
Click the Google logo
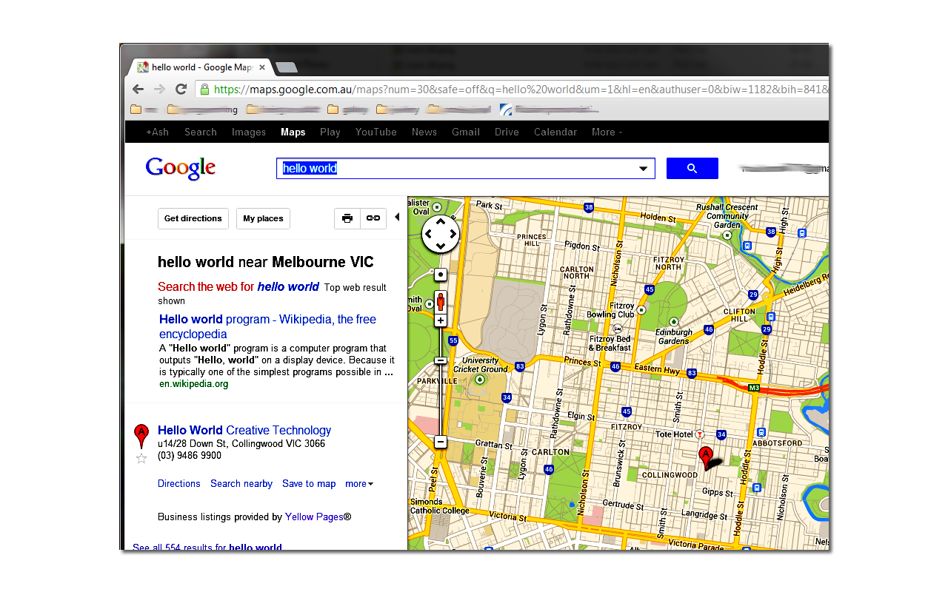[181, 168]
